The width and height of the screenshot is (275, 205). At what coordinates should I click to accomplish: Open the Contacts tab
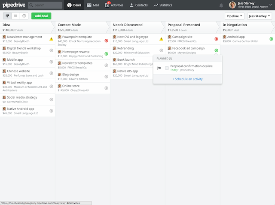(x=138, y=5)
